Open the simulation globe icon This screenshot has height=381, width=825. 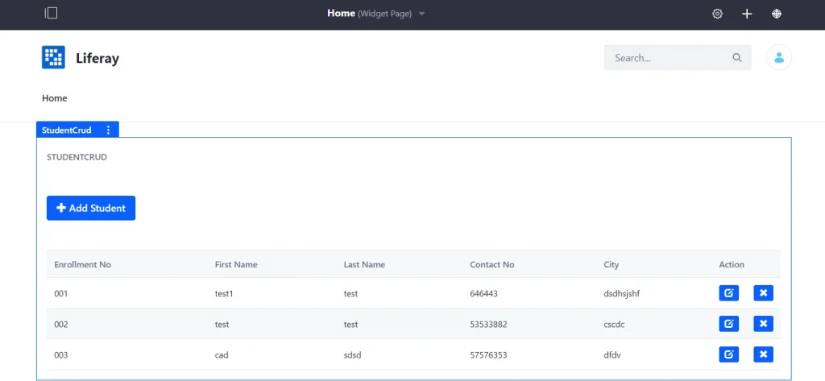776,14
